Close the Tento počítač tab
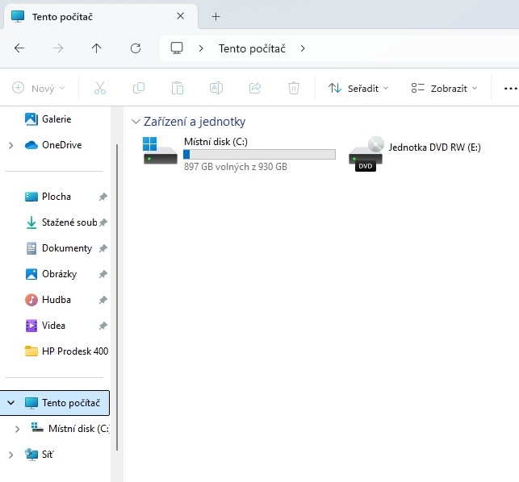Screen dimensions: 519x482 click(x=180, y=16)
